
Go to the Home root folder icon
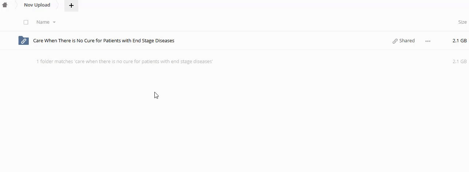pos(5,5)
